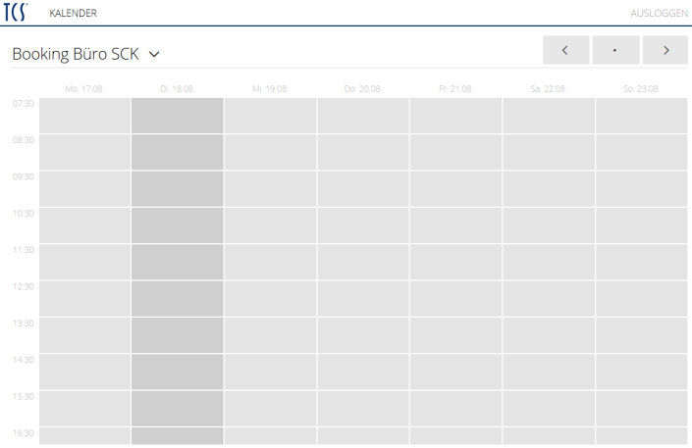Book the 14:30 slot on Friday 21.08.

455,372
